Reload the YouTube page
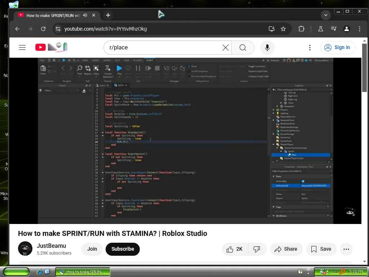Screen dimensions: 369x277 click(x=43, y=29)
